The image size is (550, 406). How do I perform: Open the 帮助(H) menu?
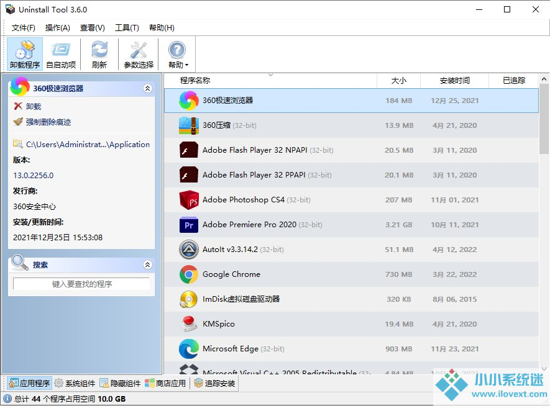(162, 28)
